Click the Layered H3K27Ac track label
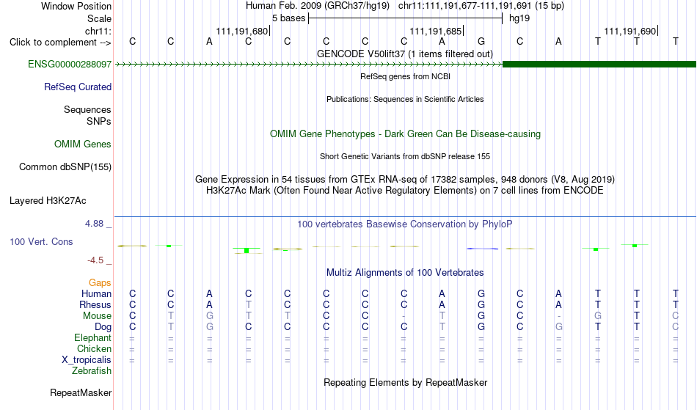Screen dimensions: 697x410 pyautogui.click(x=48, y=200)
